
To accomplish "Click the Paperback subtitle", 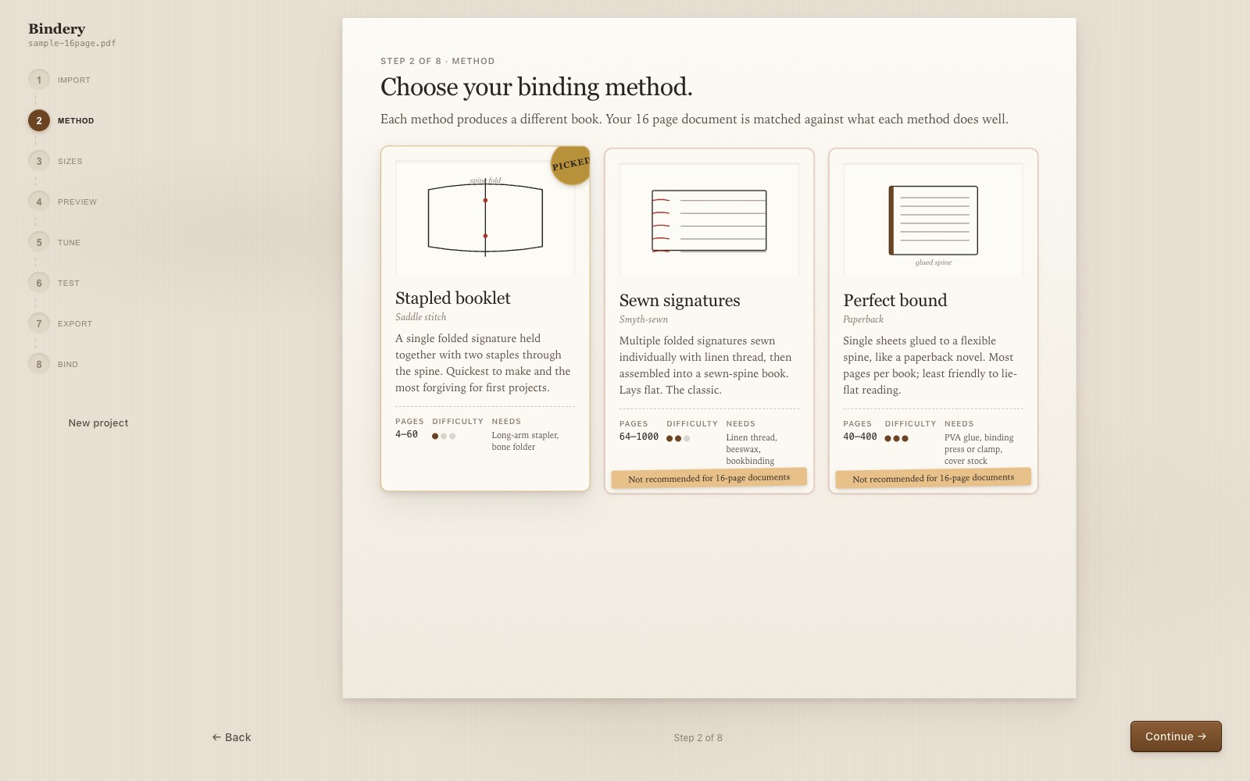I will coord(863,319).
